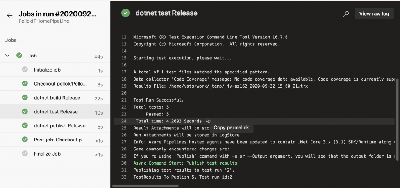Click the green check next to dotnet build Release
The height and width of the screenshot is (188, 400).
pos(25,98)
